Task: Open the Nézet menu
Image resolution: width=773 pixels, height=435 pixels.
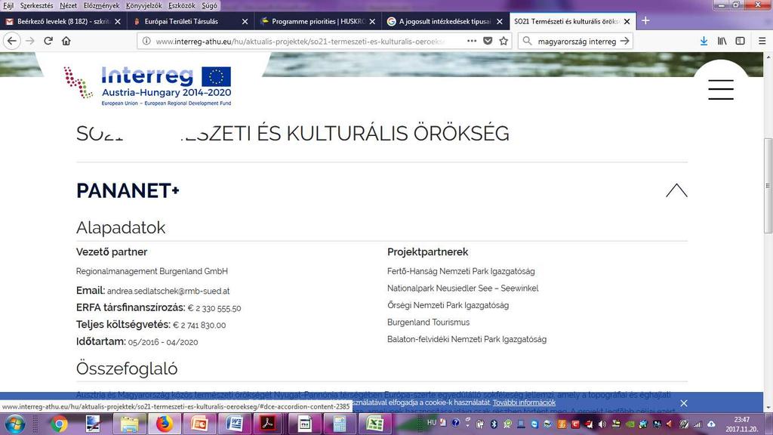Action: (x=68, y=5)
